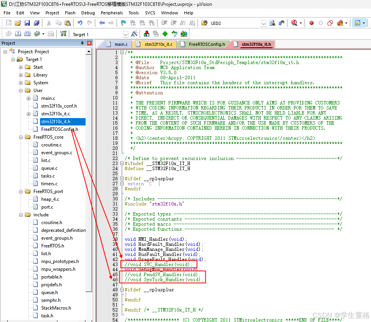Click the Translate icon in build toolbar

(x=9, y=34)
